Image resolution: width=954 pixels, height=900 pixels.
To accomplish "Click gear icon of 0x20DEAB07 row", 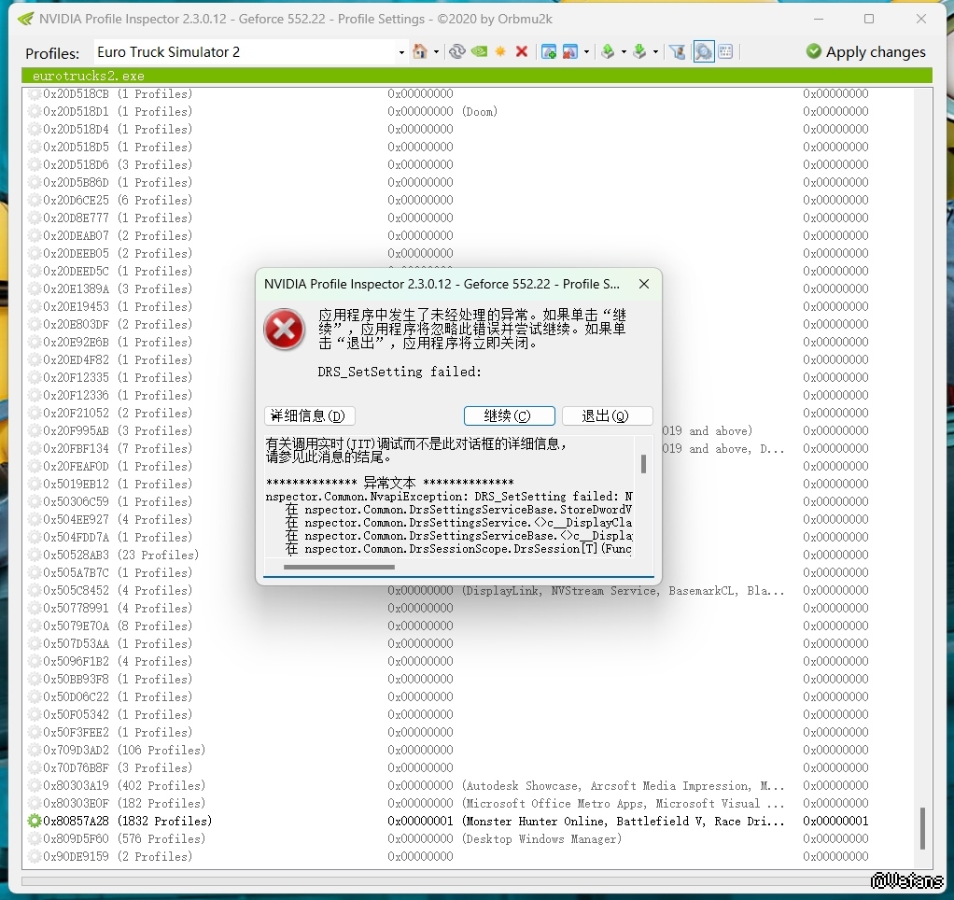I will click(34, 235).
